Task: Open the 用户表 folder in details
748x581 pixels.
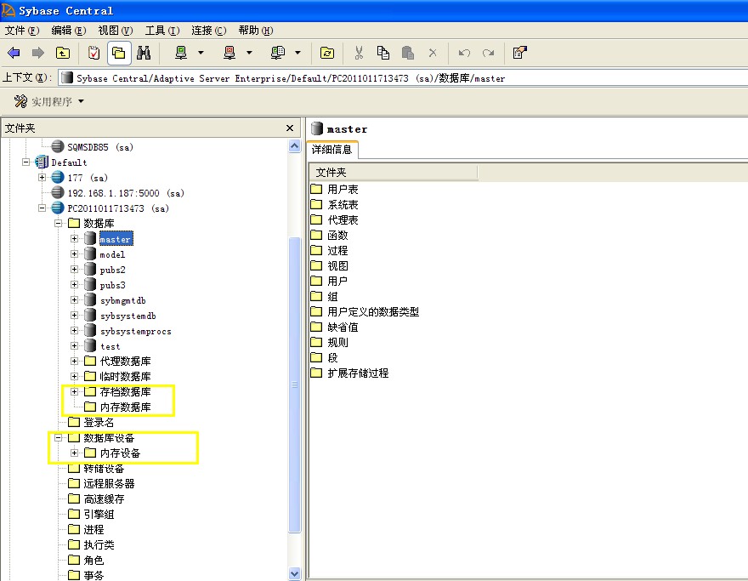Action: tap(343, 190)
